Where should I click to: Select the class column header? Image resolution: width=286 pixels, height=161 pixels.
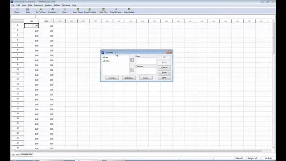(x=46, y=21)
